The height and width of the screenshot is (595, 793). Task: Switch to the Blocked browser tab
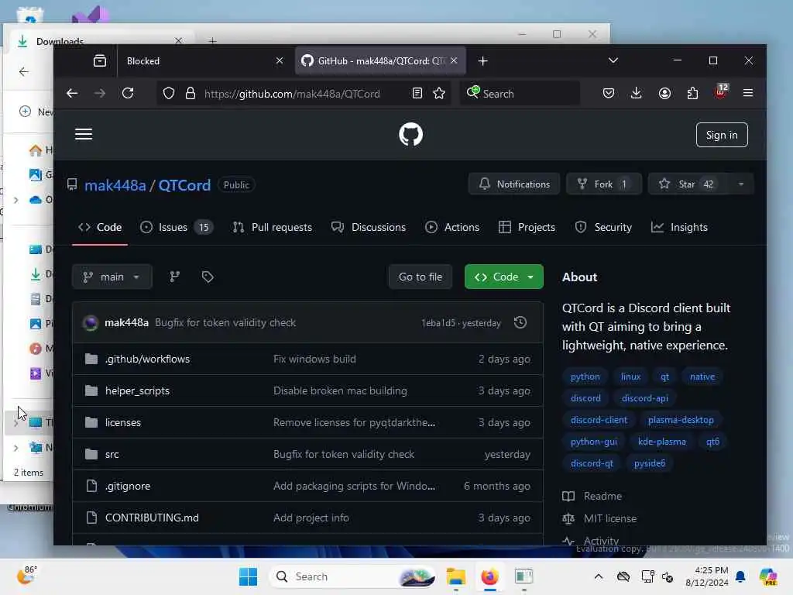point(206,60)
